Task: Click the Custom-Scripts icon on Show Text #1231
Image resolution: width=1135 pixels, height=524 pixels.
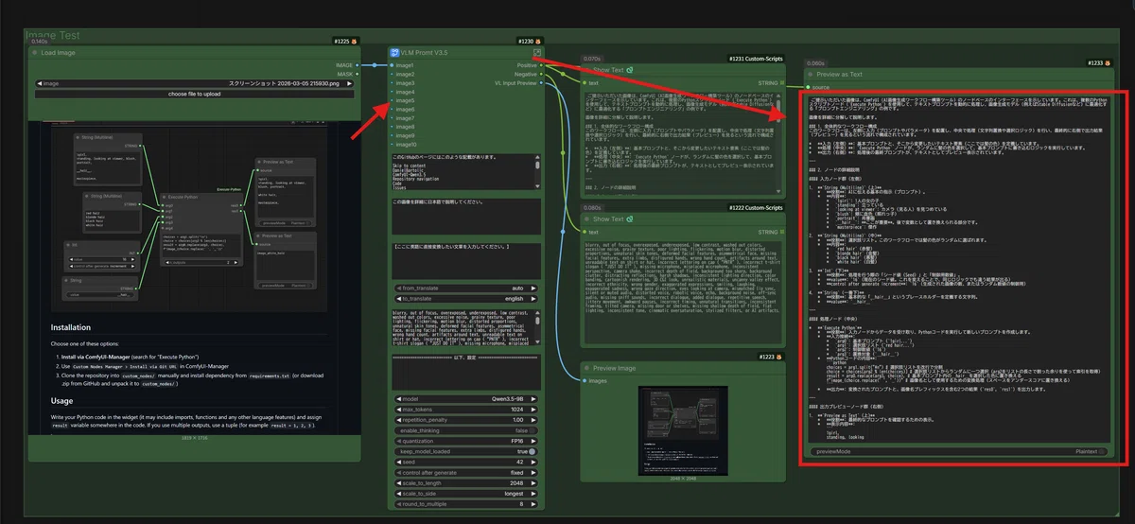Action: tap(629, 70)
